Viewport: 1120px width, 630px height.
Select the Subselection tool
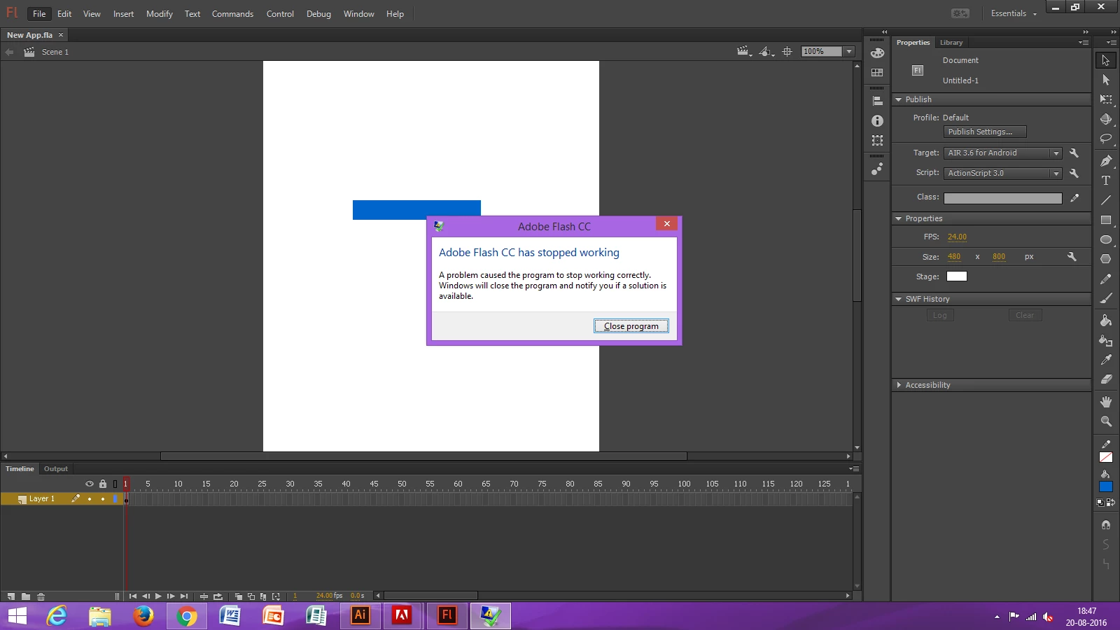click(1106, 80)
